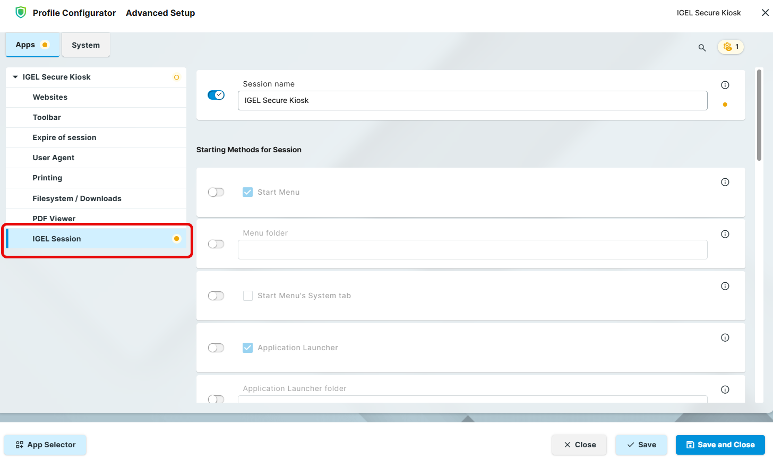Switch to the System tab
Image resolution: width=773 pixels, height=460 pixels.
pos(85,45)
